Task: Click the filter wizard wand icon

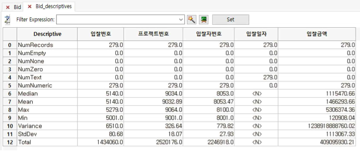Action: pos(192,20)
